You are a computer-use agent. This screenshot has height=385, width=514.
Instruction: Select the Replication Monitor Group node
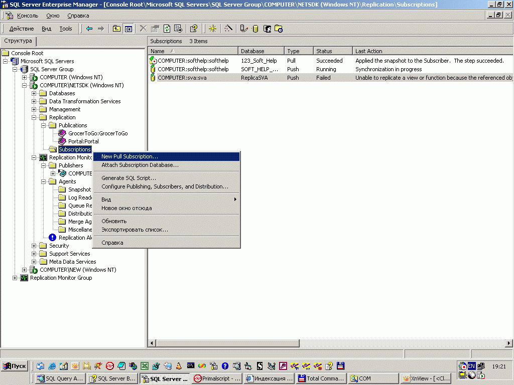(x=61, y=278)
